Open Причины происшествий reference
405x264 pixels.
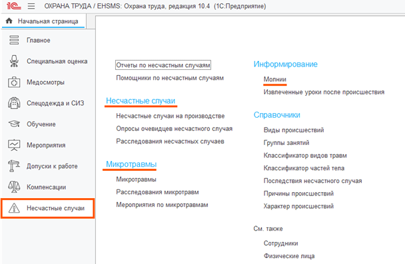tap(298, 194)
